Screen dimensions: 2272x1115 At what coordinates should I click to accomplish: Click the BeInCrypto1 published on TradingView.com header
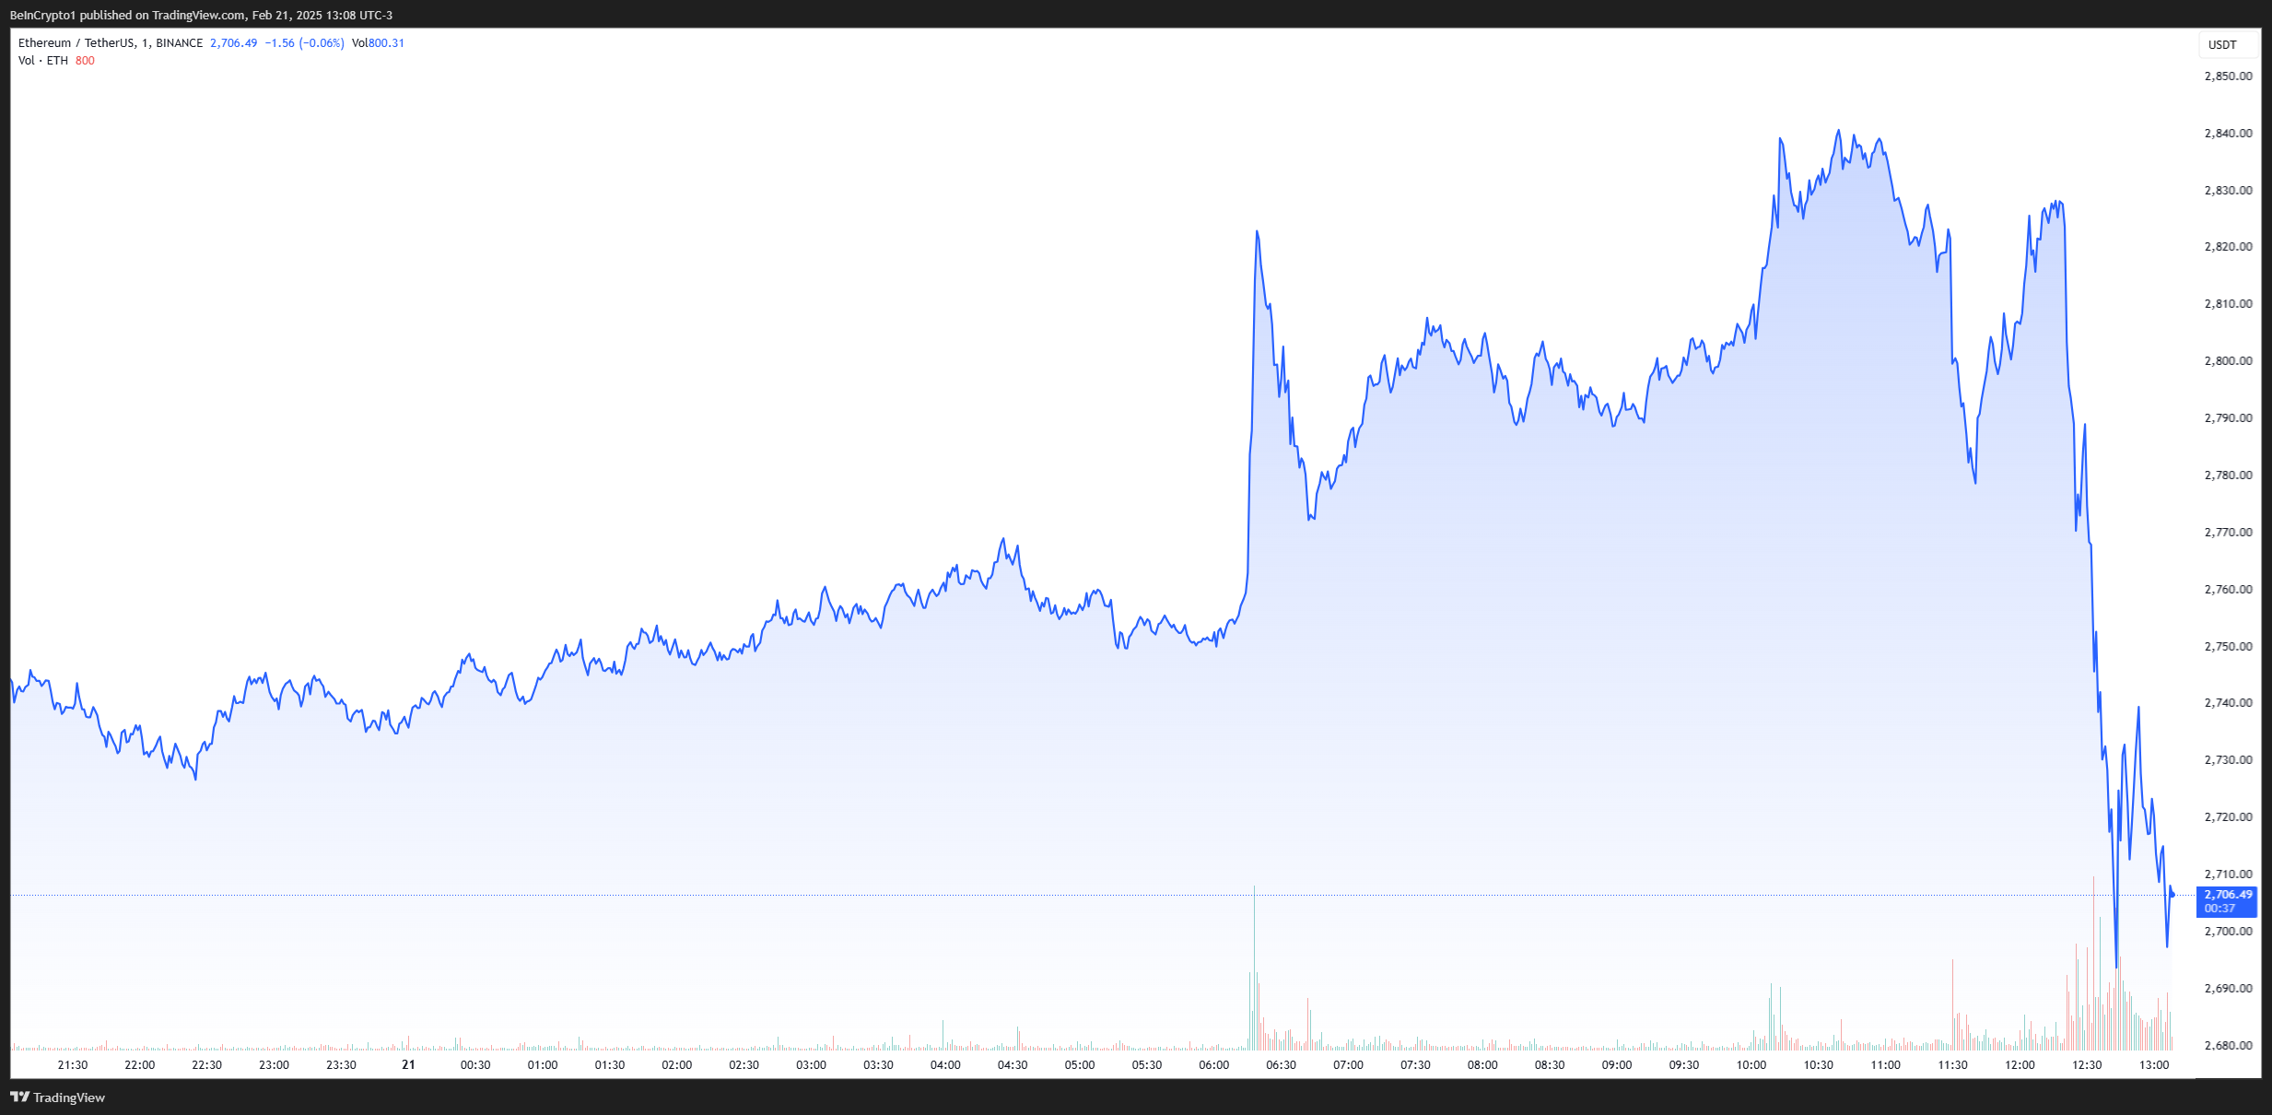pos(201,15)
